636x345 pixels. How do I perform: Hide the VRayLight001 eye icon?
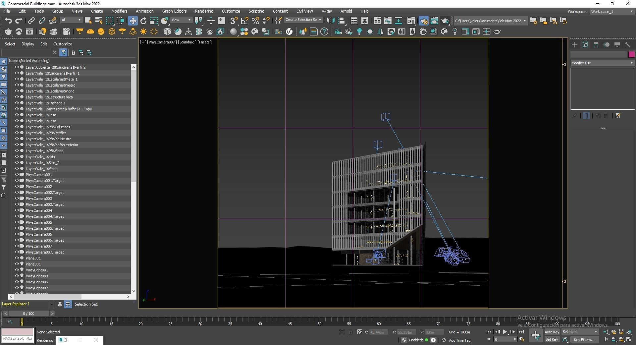[x=17, y=270]
